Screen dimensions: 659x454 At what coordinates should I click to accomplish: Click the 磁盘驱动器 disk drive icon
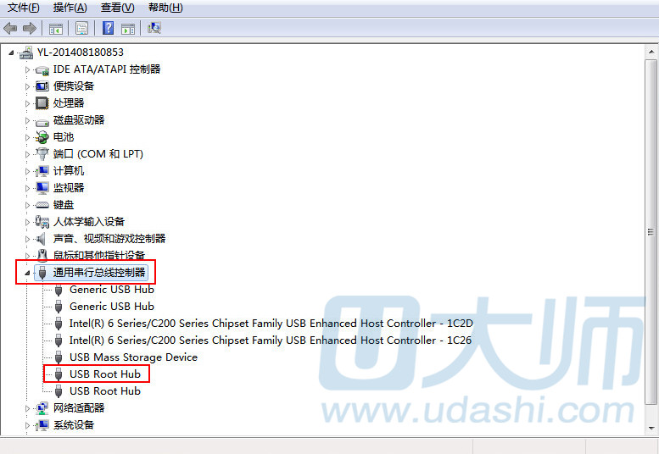42,121
